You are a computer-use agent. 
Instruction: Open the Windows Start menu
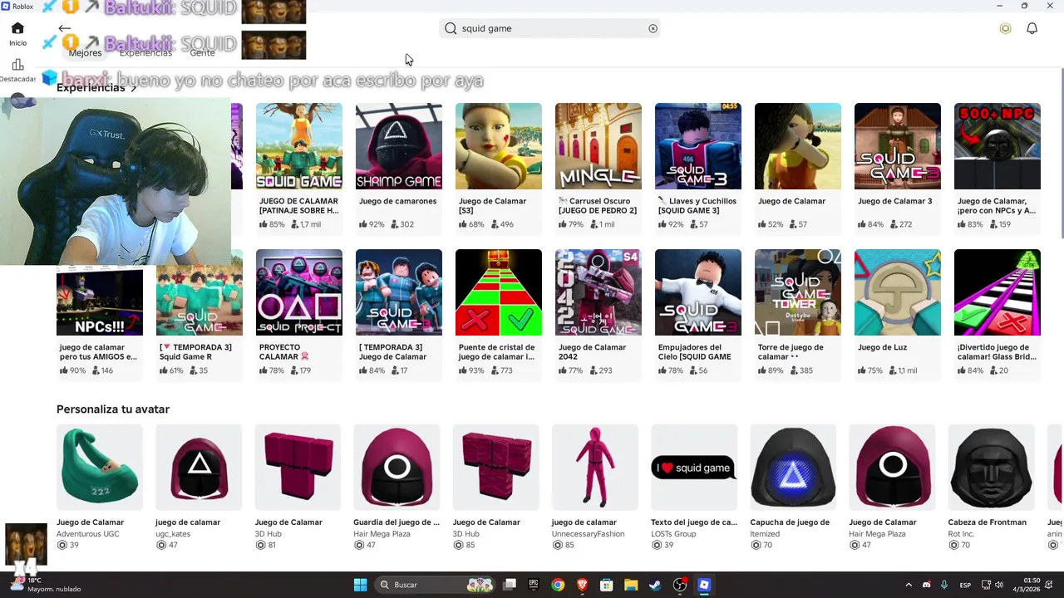click(360, 585)
